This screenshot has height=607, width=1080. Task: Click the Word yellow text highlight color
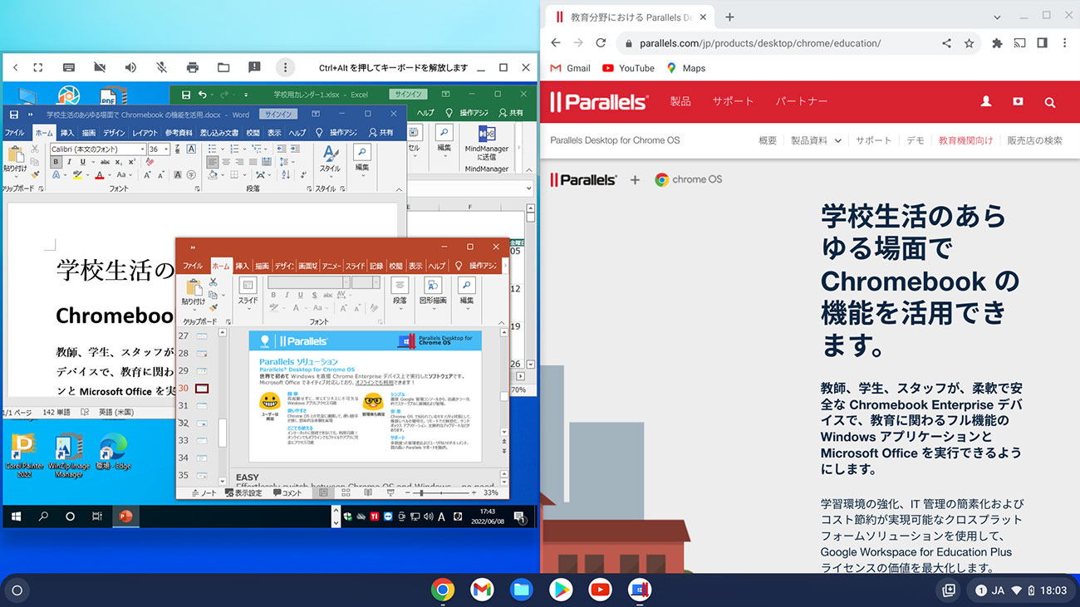click(78, 175)
